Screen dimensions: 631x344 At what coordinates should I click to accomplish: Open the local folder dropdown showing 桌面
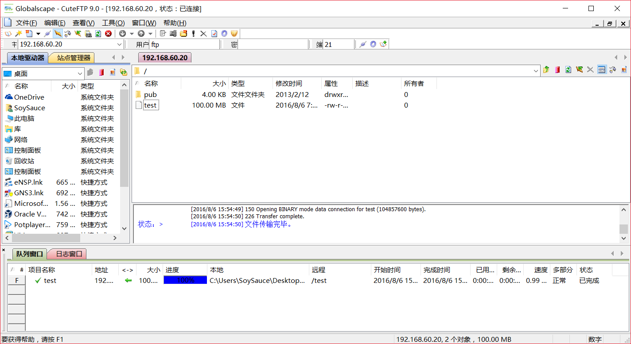pos(80,73)
